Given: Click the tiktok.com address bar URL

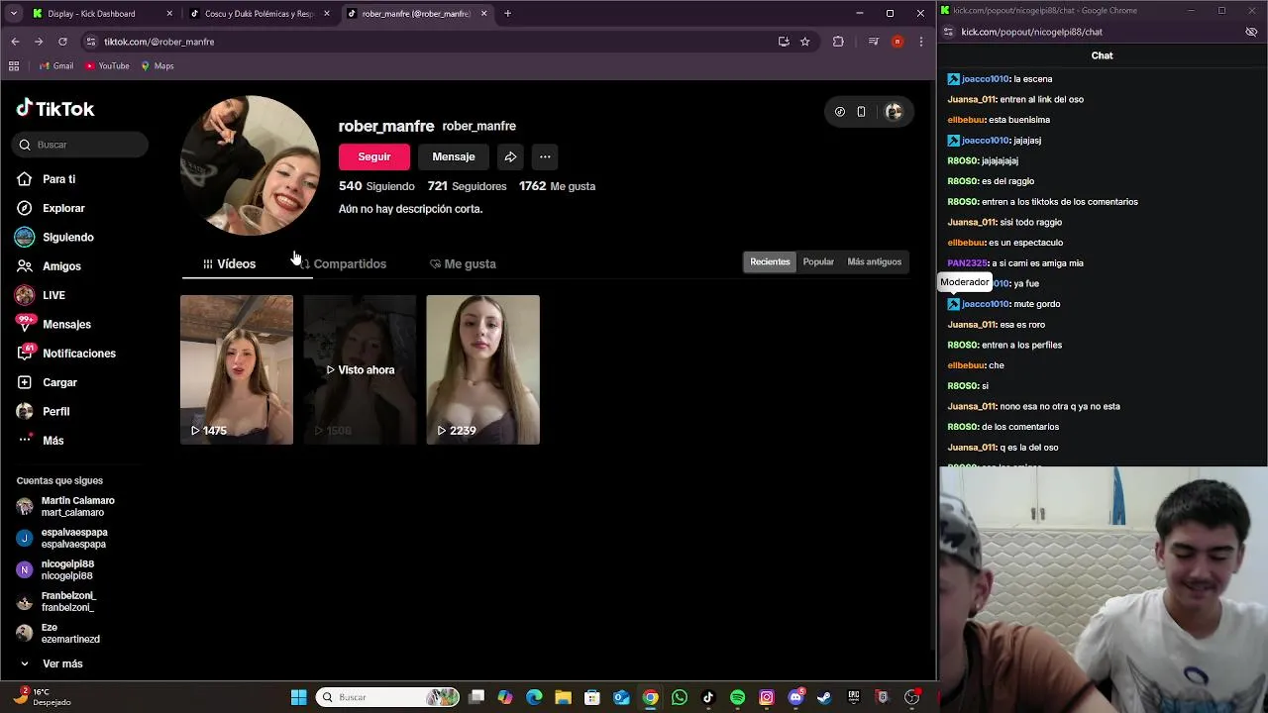Looking at the screenshot, I should [158, 42].
